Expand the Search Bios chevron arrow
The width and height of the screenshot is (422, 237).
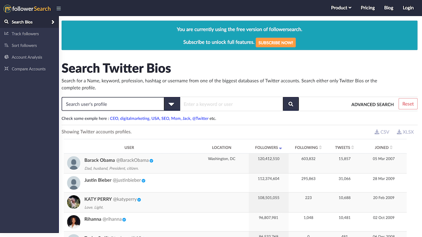click(x=53, y=22)
